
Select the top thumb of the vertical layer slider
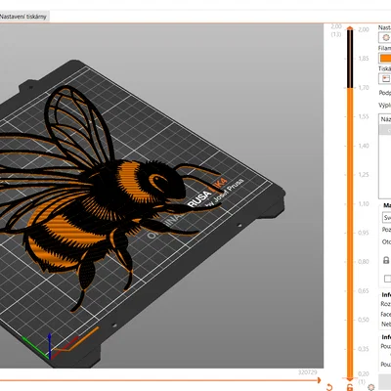[x=350, y=28]
